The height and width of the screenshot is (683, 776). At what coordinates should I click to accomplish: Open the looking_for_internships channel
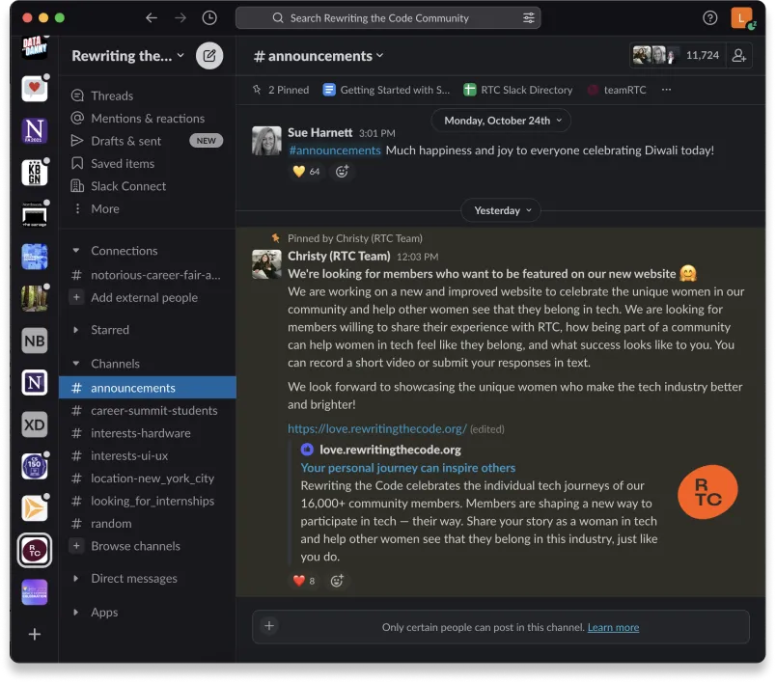pyautogui.click(x=147, y=501)
